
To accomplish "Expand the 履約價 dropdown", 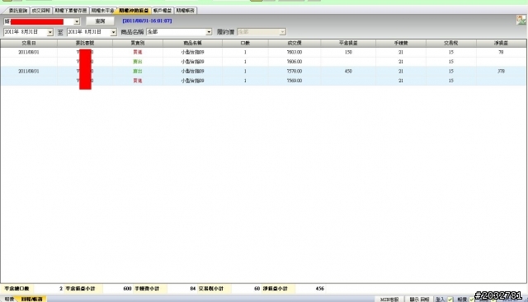I will (x=282, y=32).
